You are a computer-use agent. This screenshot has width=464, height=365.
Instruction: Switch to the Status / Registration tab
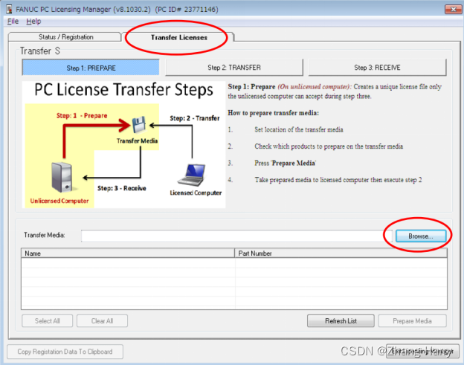pos(65,37)
